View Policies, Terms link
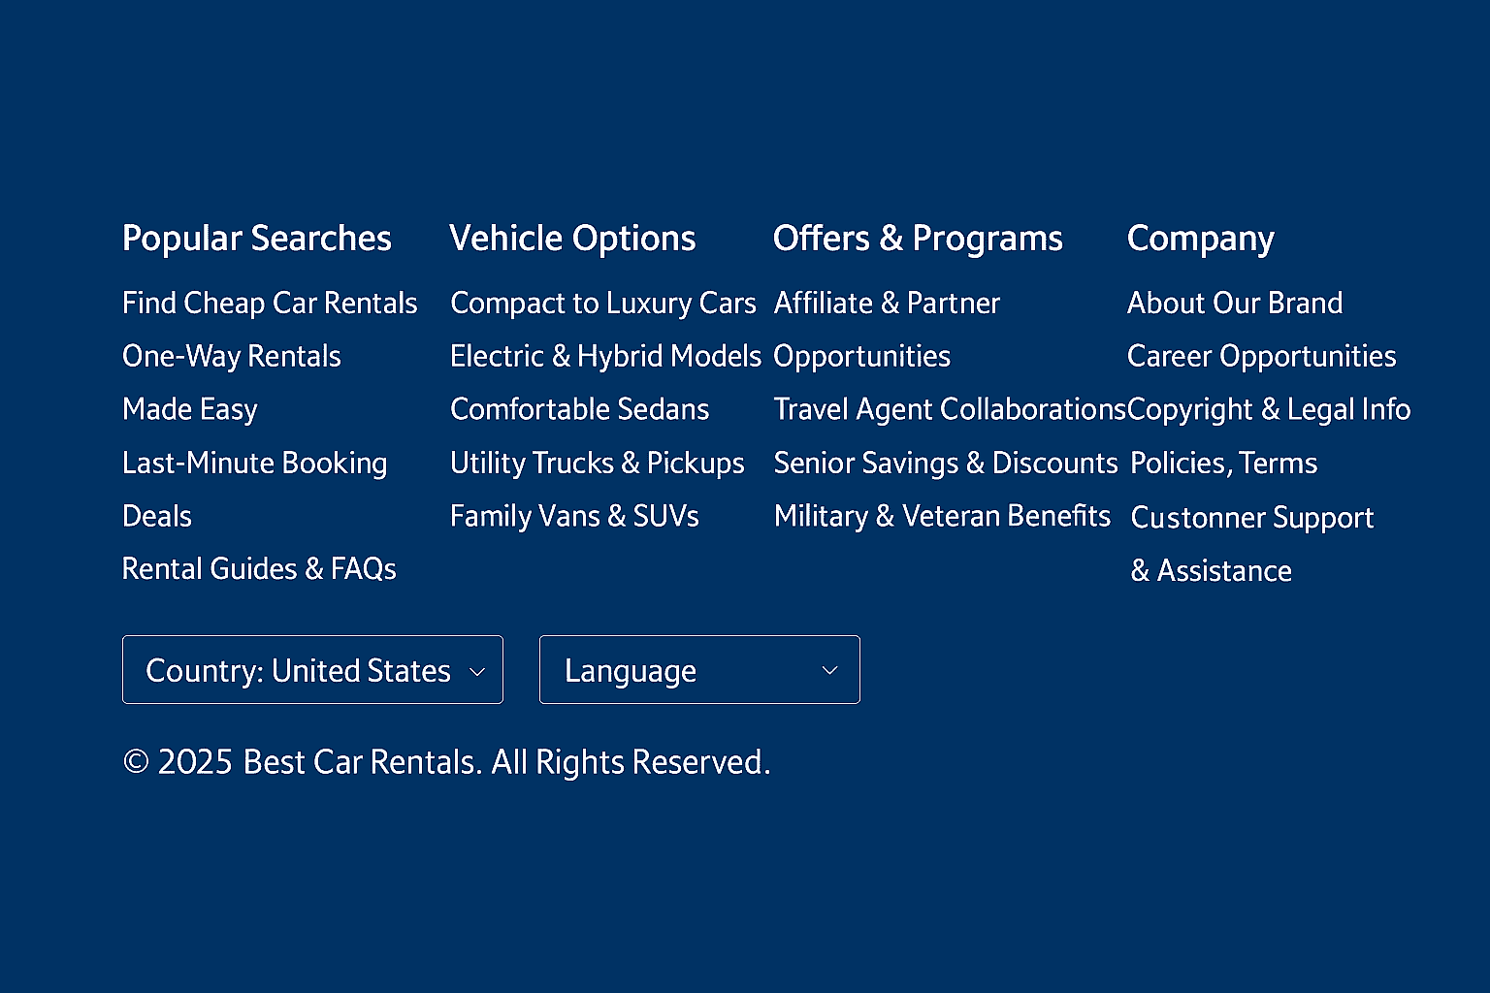 click(1223, 464)
